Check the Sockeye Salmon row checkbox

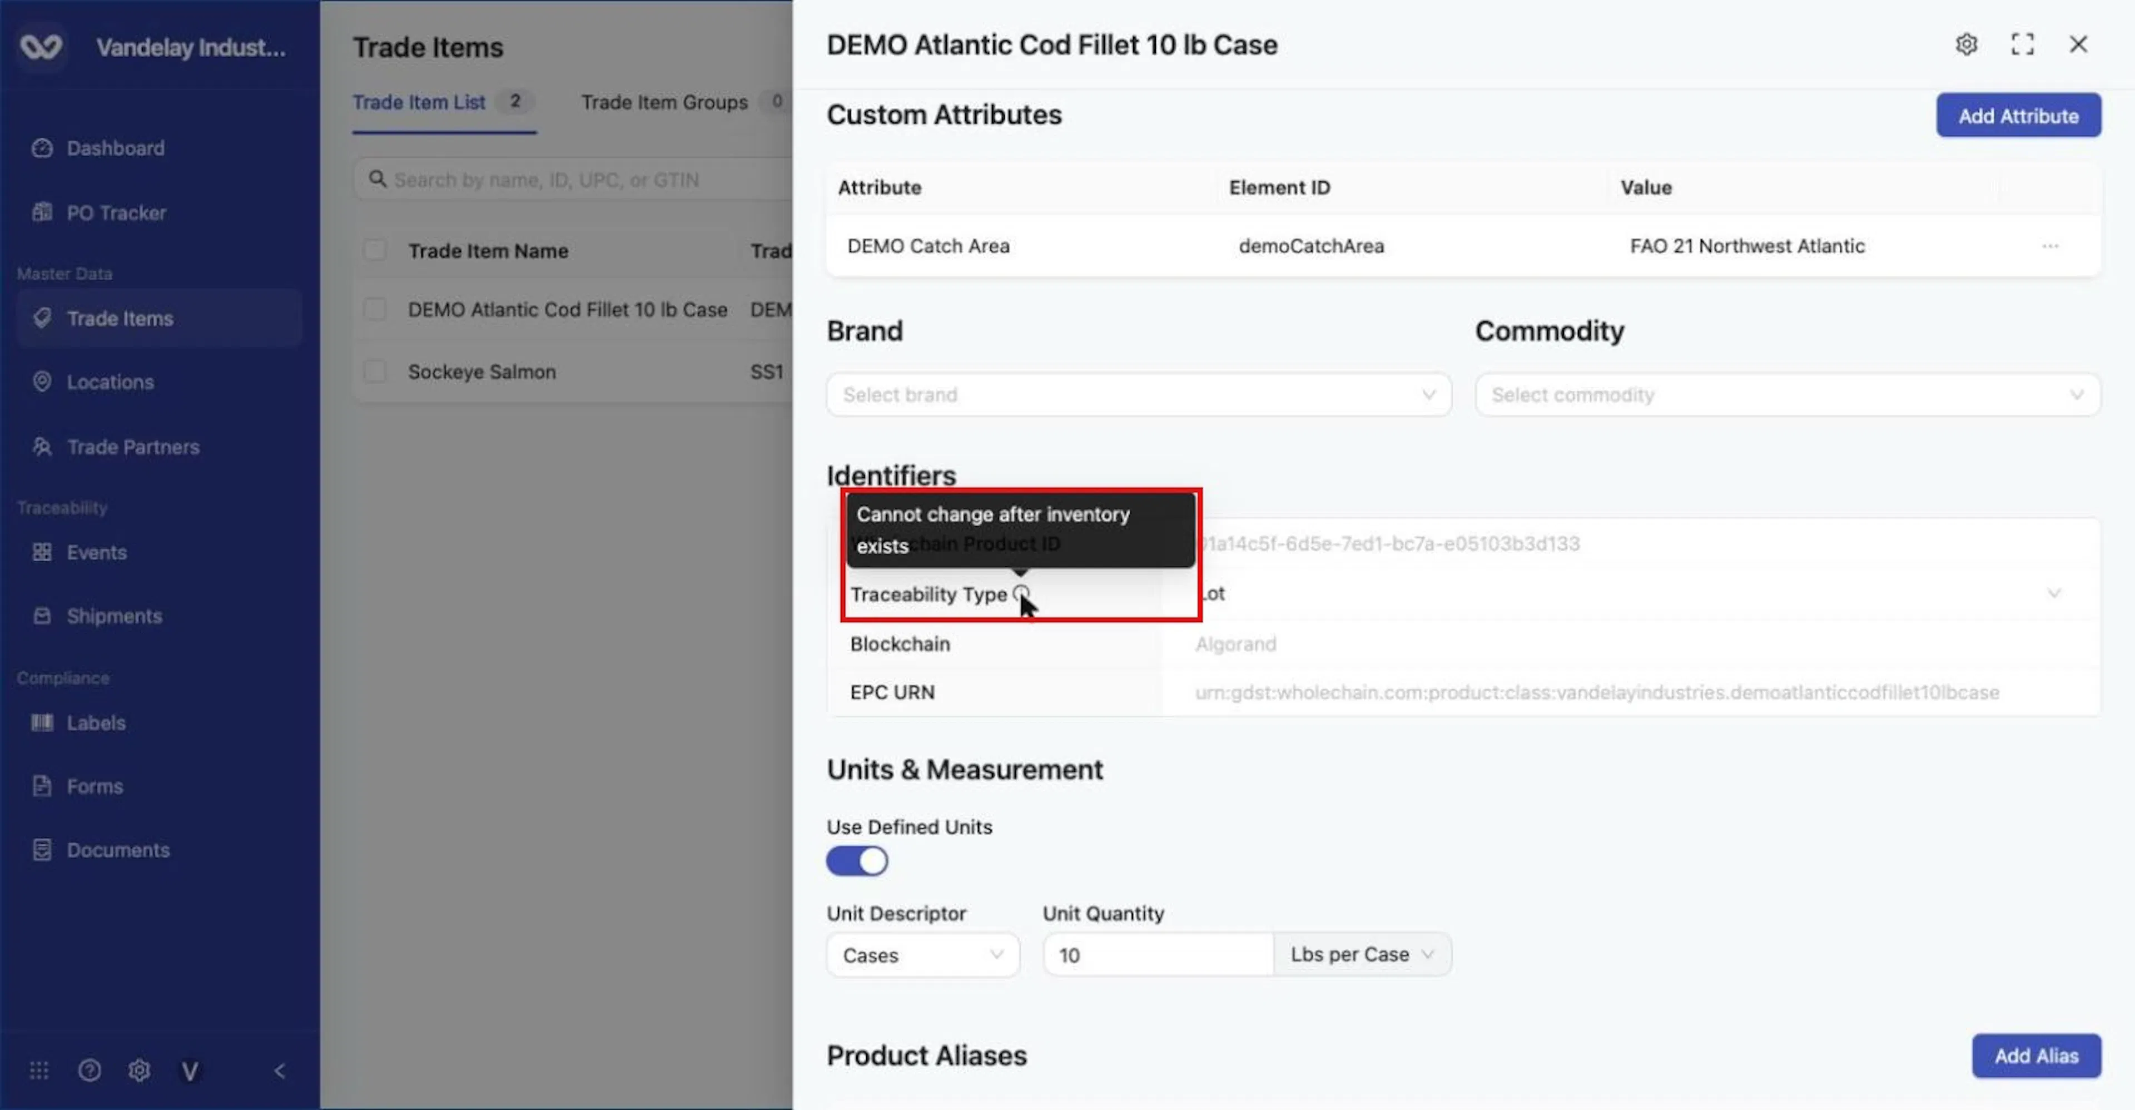(x=375, y=371)
